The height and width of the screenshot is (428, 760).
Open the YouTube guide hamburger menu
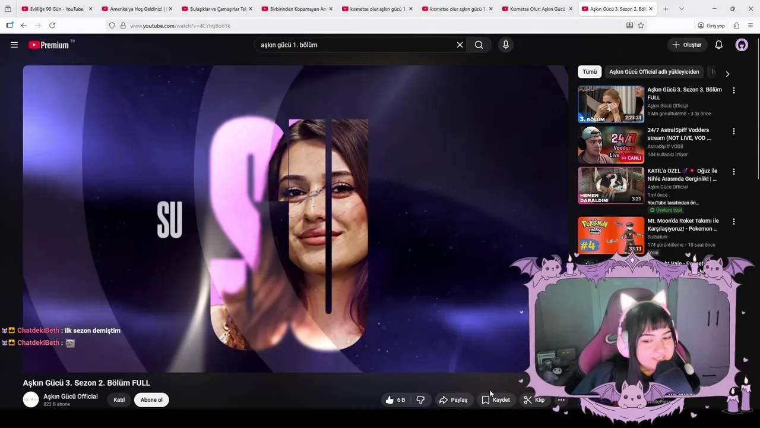14,45
